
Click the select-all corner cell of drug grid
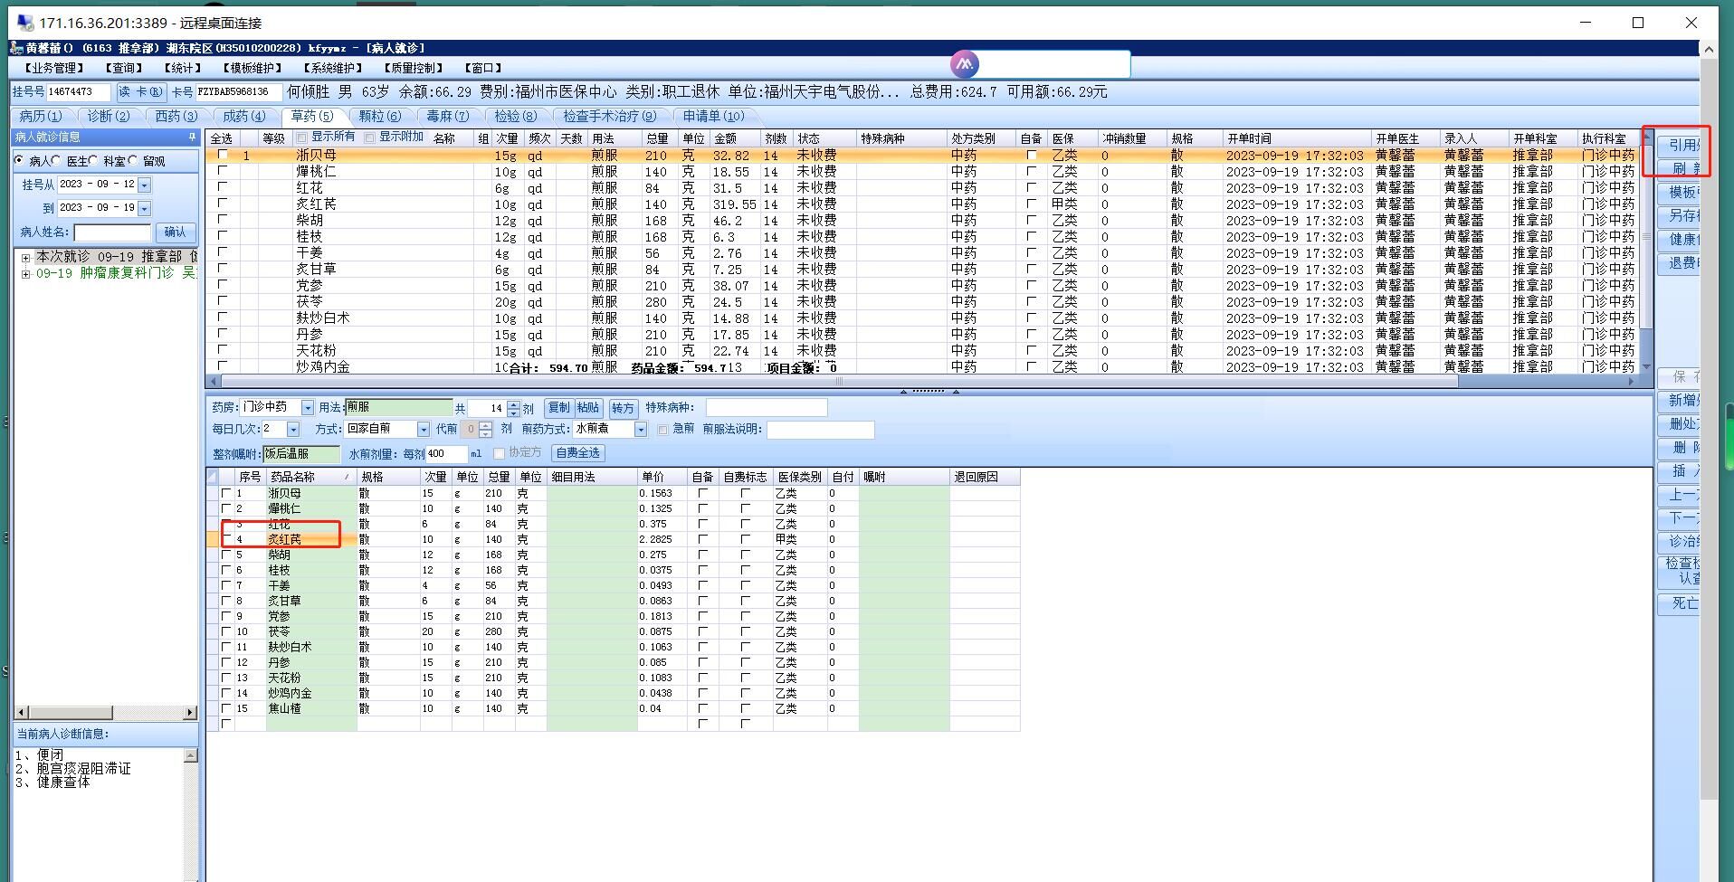click(x=213, y=477)
